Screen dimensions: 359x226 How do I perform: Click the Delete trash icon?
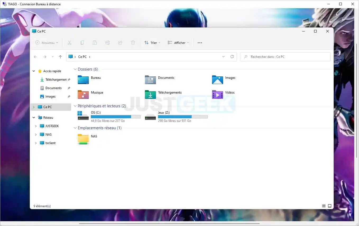[133, 43]
